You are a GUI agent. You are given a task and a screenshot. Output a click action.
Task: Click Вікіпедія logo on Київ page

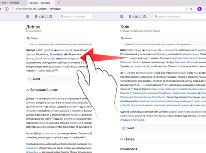click(137, 16)
